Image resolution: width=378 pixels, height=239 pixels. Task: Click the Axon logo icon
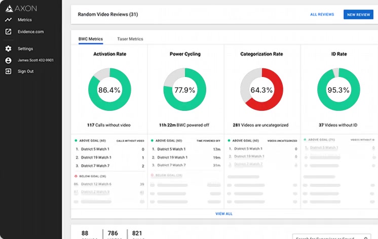pyautogui.click(x=9, y=9)
